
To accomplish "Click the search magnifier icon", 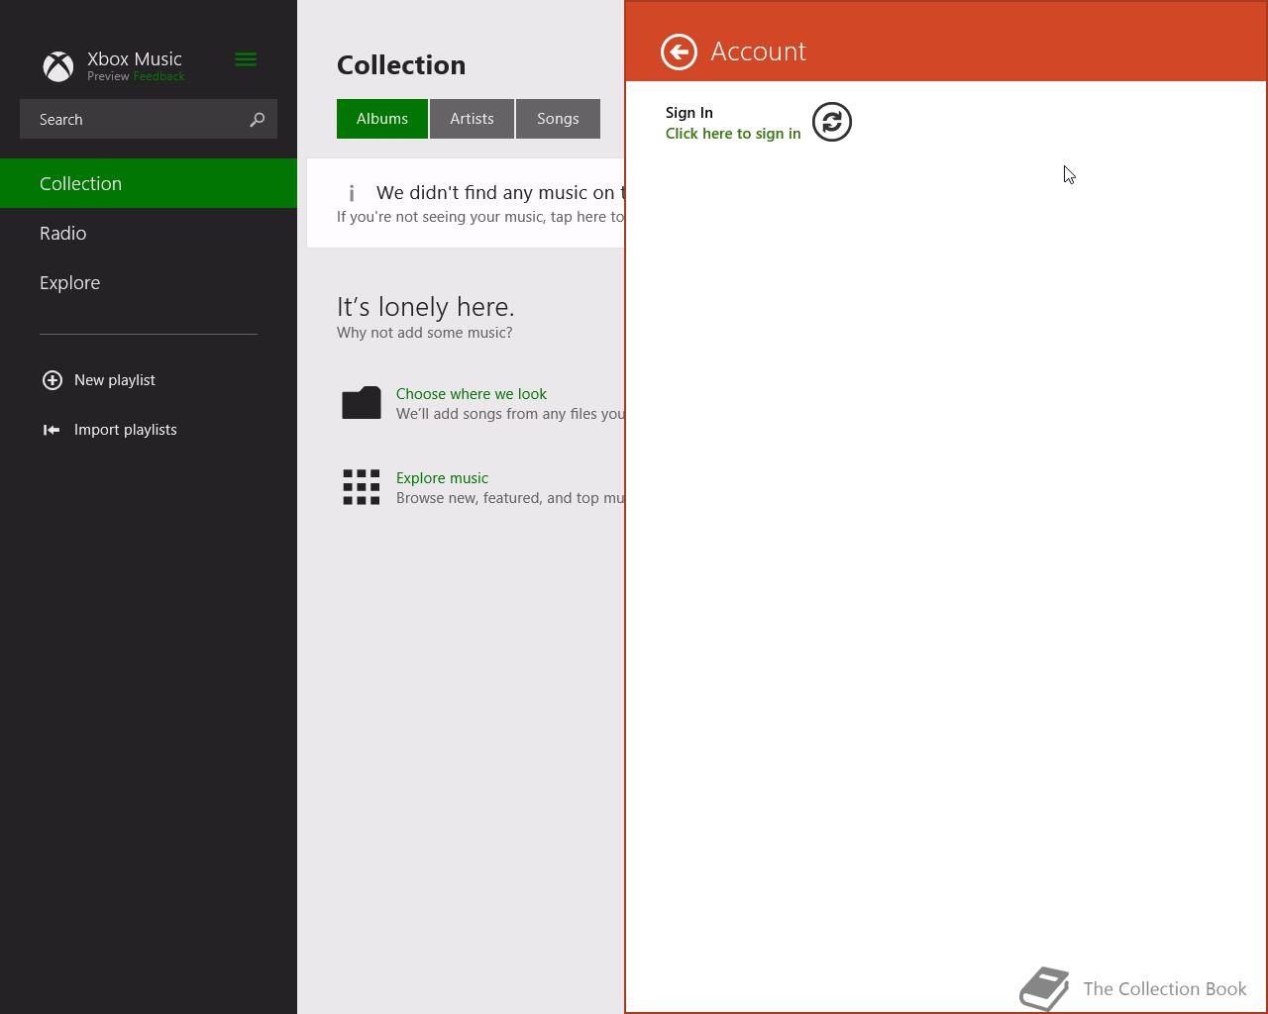I will 258,119.
